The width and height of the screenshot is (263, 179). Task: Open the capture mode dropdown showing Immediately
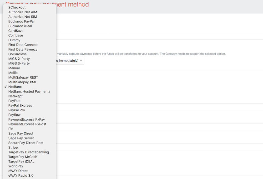pos(70,61)
